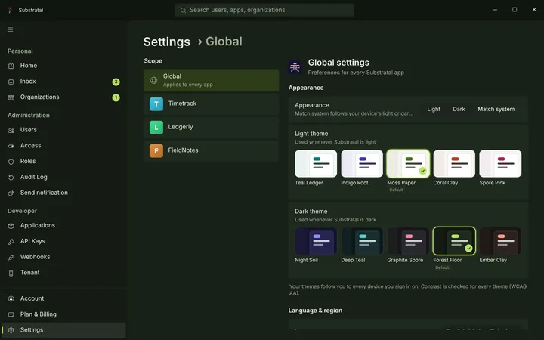Click the Global settings header icon
This screenshot has width=544, height=340.
(295, 67)
